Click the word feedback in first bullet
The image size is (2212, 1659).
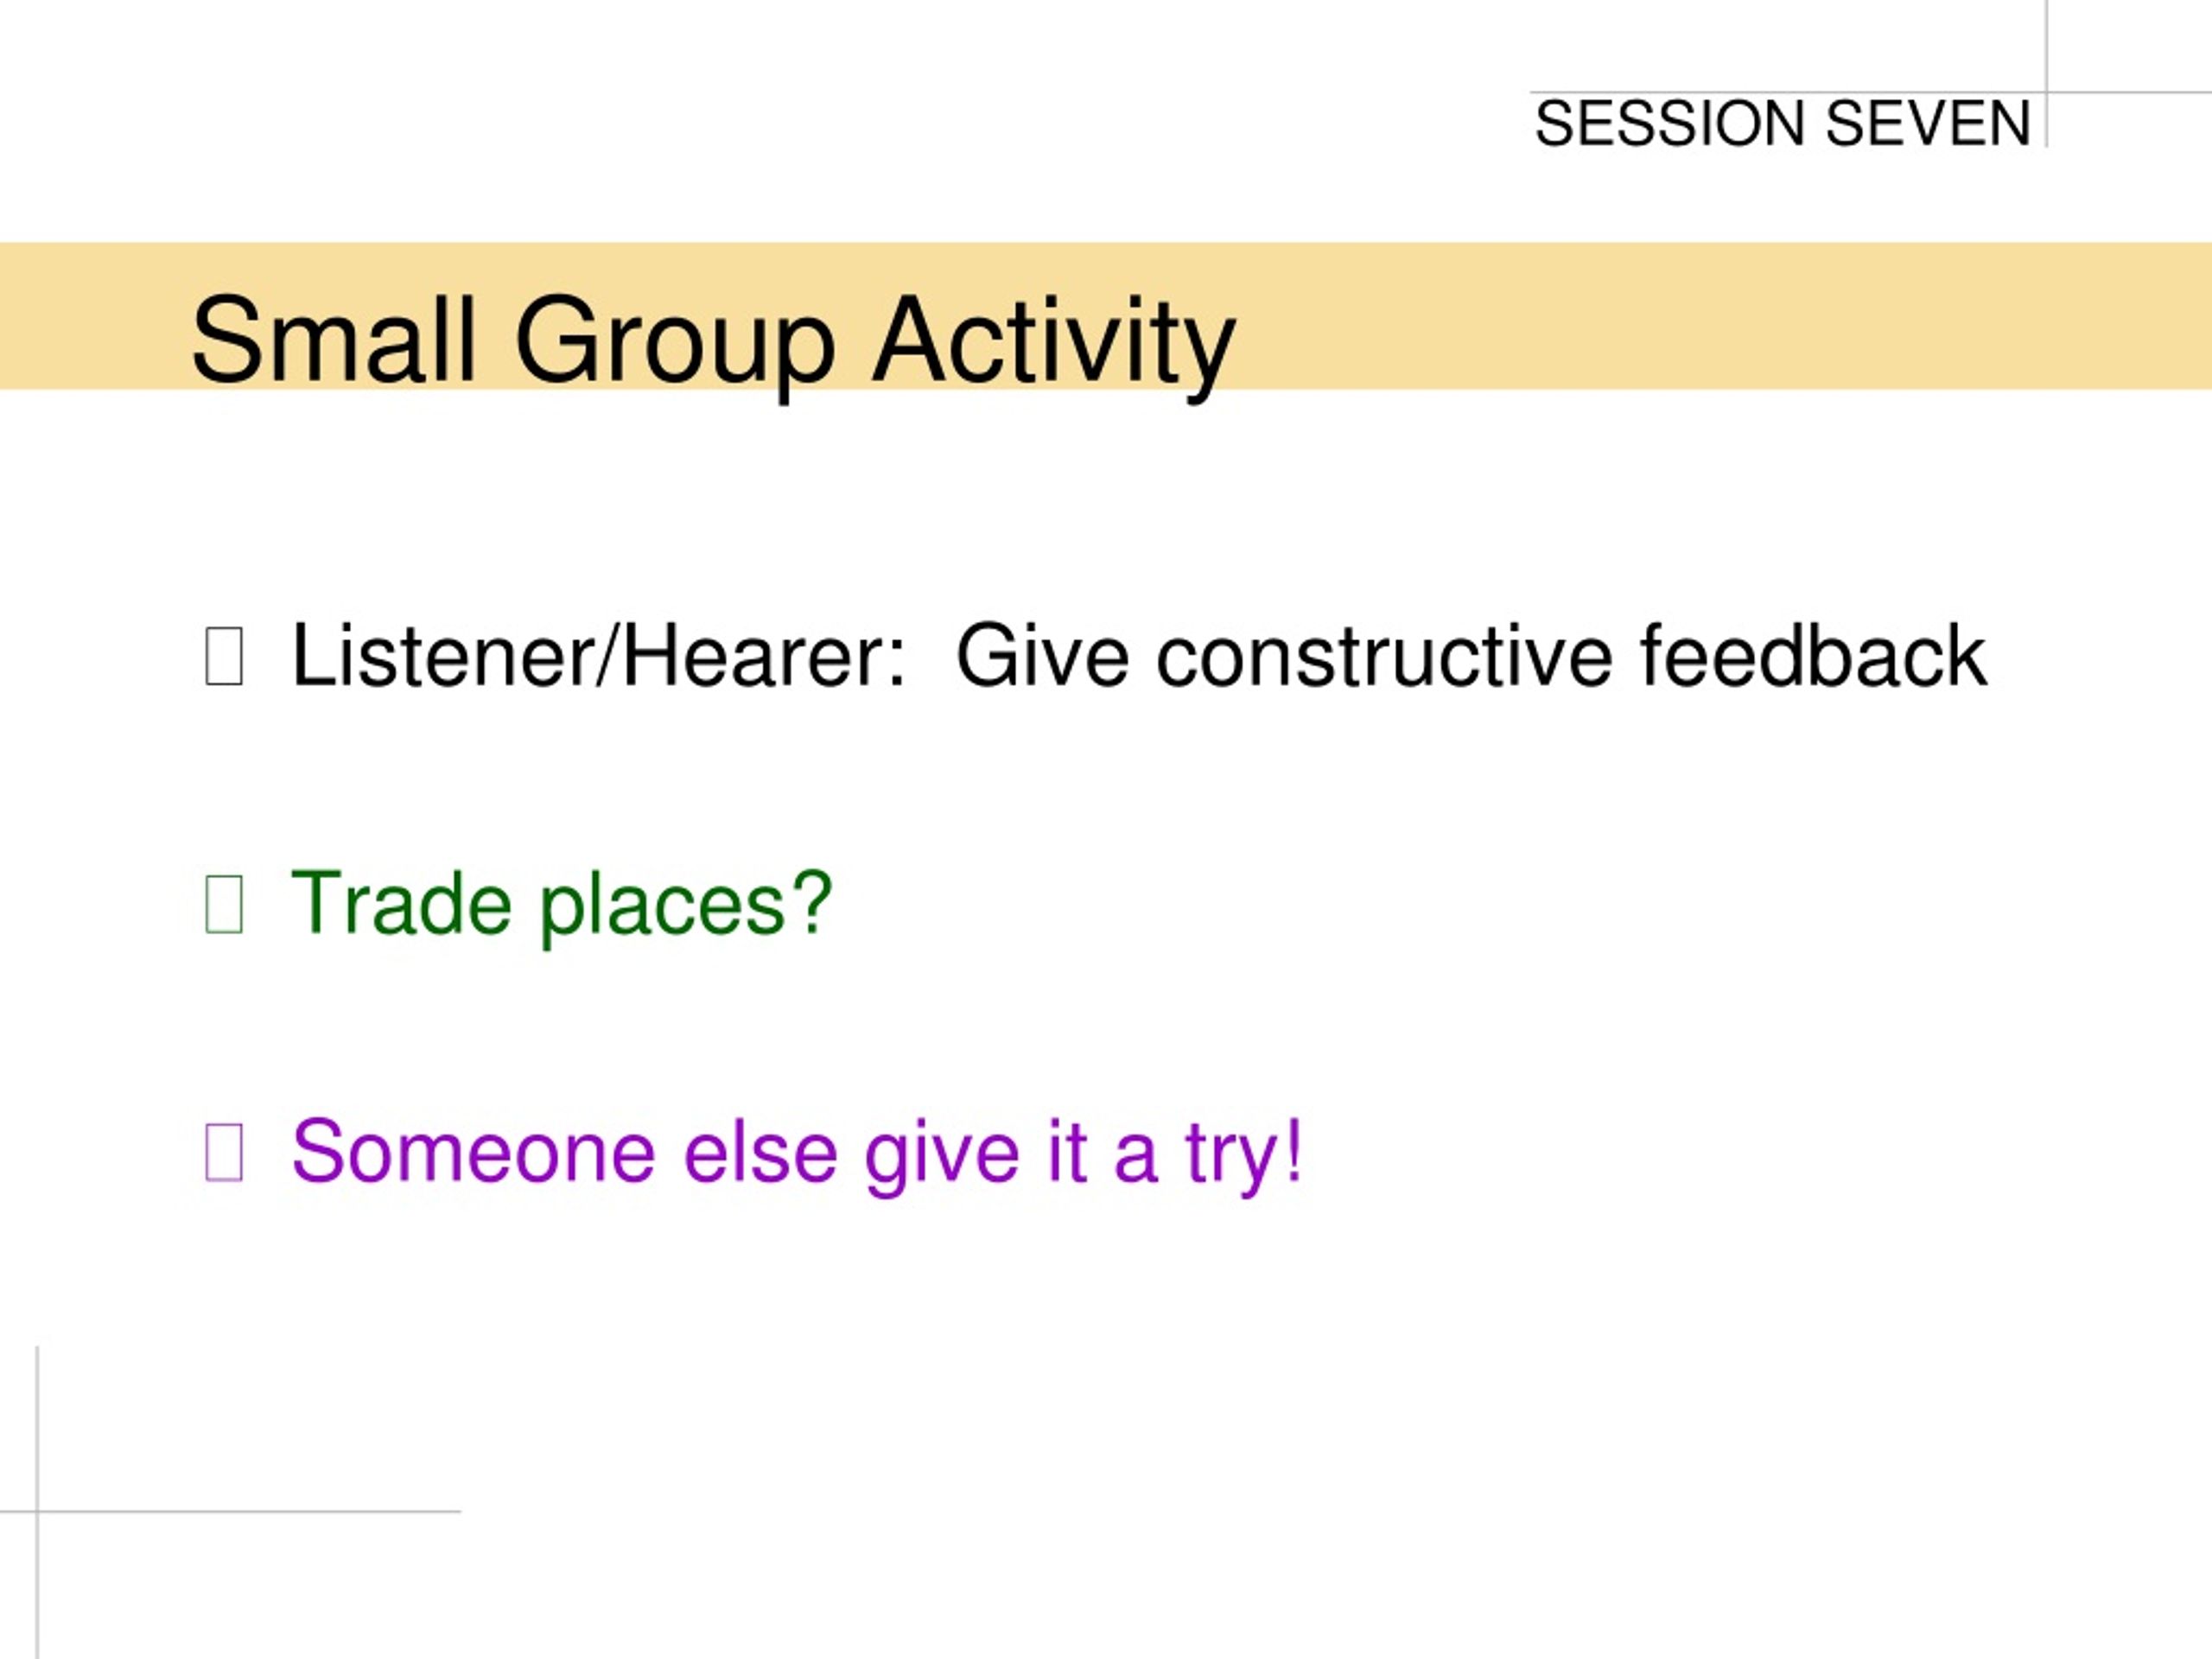pyautogui.click(x=1813, y=656)
